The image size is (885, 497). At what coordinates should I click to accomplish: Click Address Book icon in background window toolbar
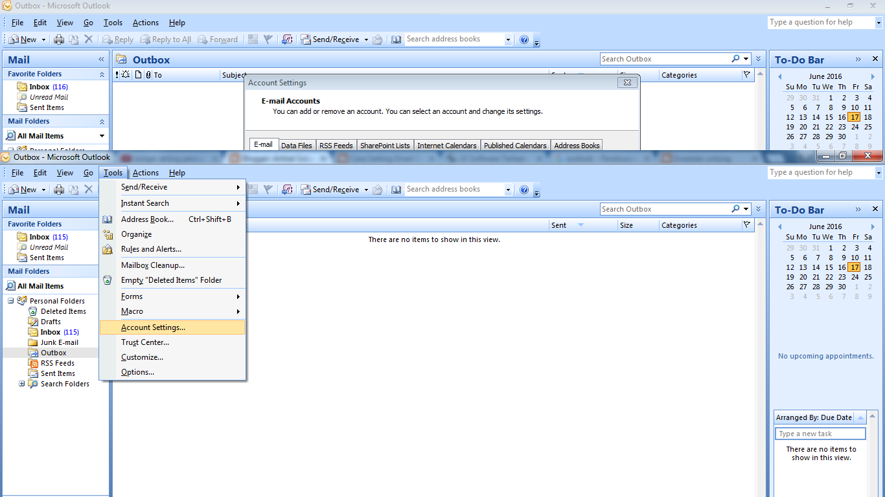[x=397, y=39]
